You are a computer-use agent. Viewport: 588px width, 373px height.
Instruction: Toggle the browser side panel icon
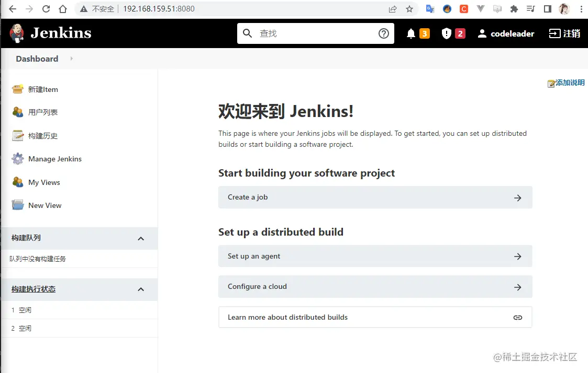click(548, 9)
